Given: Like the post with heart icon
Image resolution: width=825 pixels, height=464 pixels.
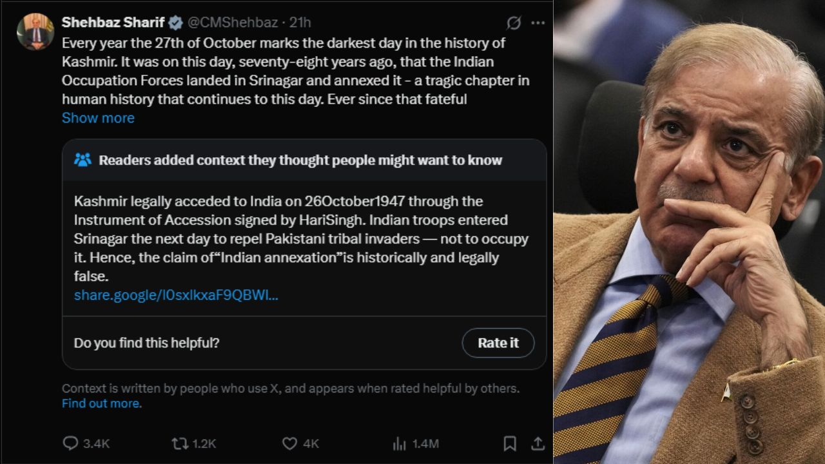Looking at the screenshot, I should (x=290, y=443).
